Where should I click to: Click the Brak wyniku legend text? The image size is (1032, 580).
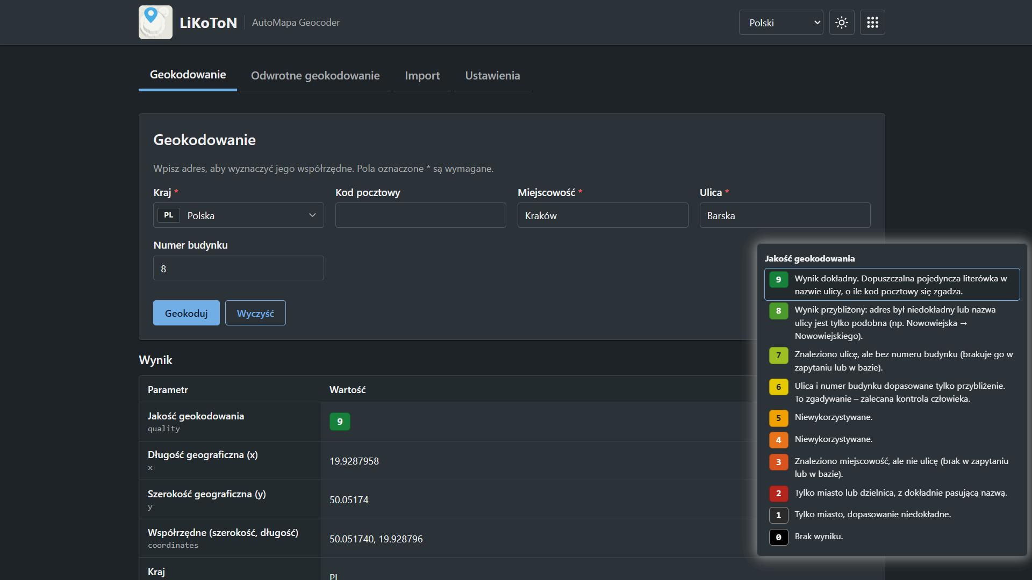click(x=819, y=536)
